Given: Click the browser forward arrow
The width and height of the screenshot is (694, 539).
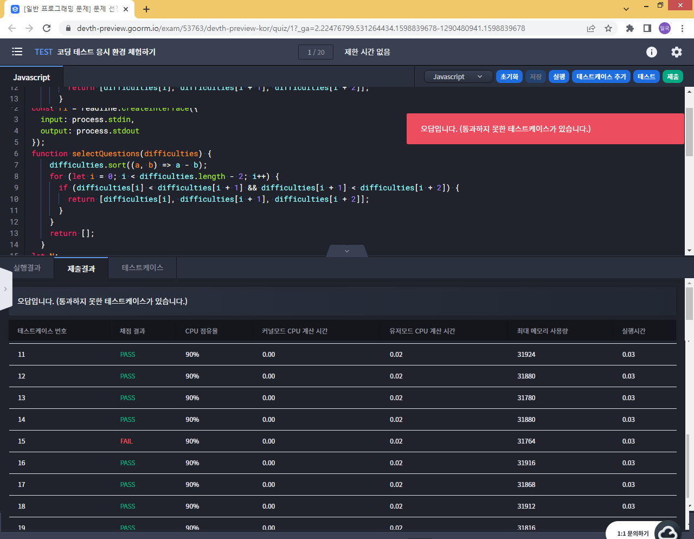Looking at the screenshot, I should click(x=29, y=28).
